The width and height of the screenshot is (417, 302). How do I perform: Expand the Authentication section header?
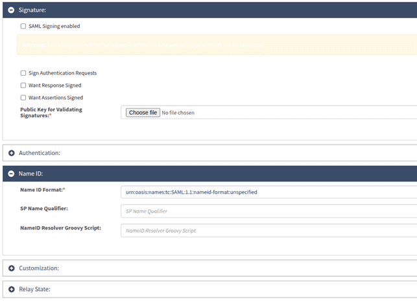tap(40, 153)
